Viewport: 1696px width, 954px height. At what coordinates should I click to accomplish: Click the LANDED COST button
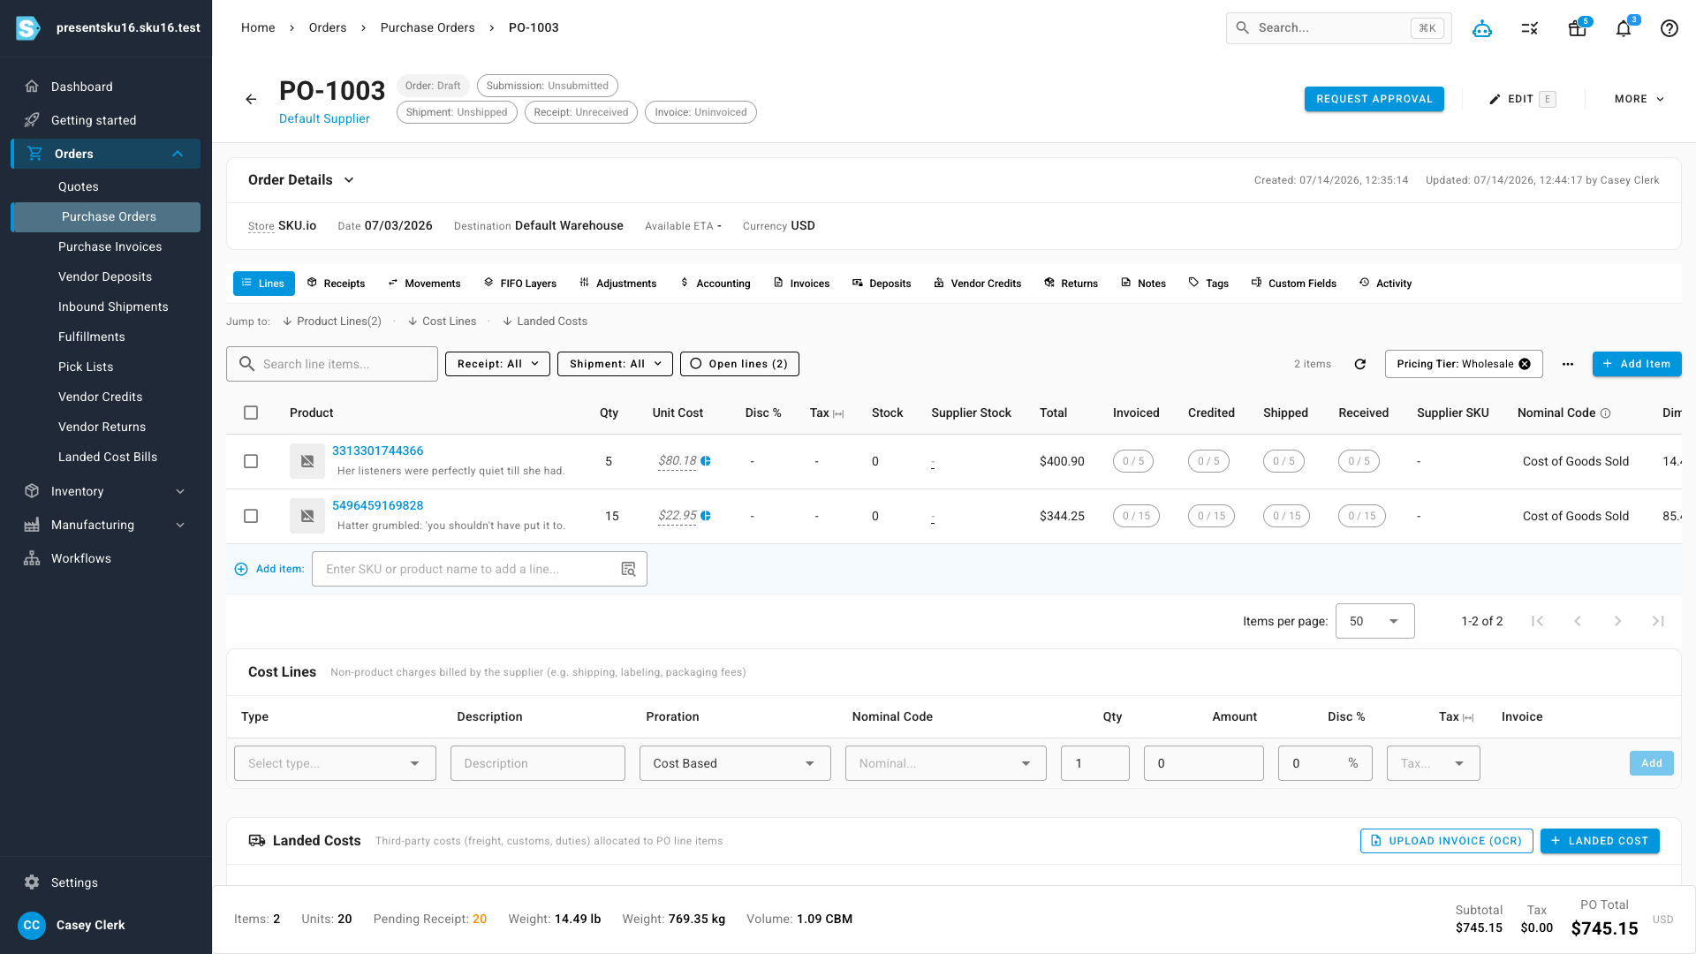1600,841
